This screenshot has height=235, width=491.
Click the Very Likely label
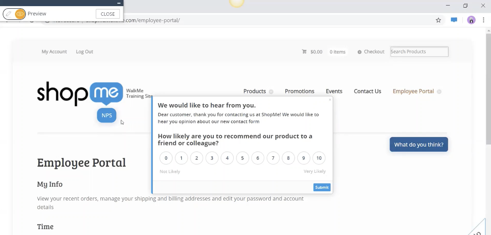(315, 171)
